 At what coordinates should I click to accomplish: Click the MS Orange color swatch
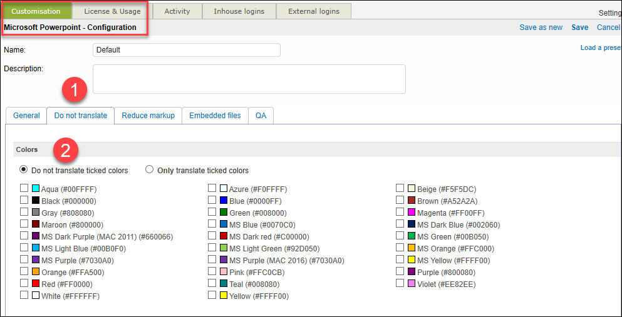[412, 248]
